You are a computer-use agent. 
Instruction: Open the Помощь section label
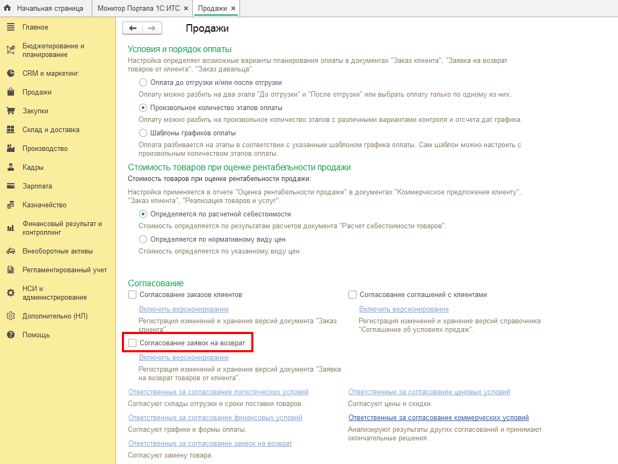point(36,335)
